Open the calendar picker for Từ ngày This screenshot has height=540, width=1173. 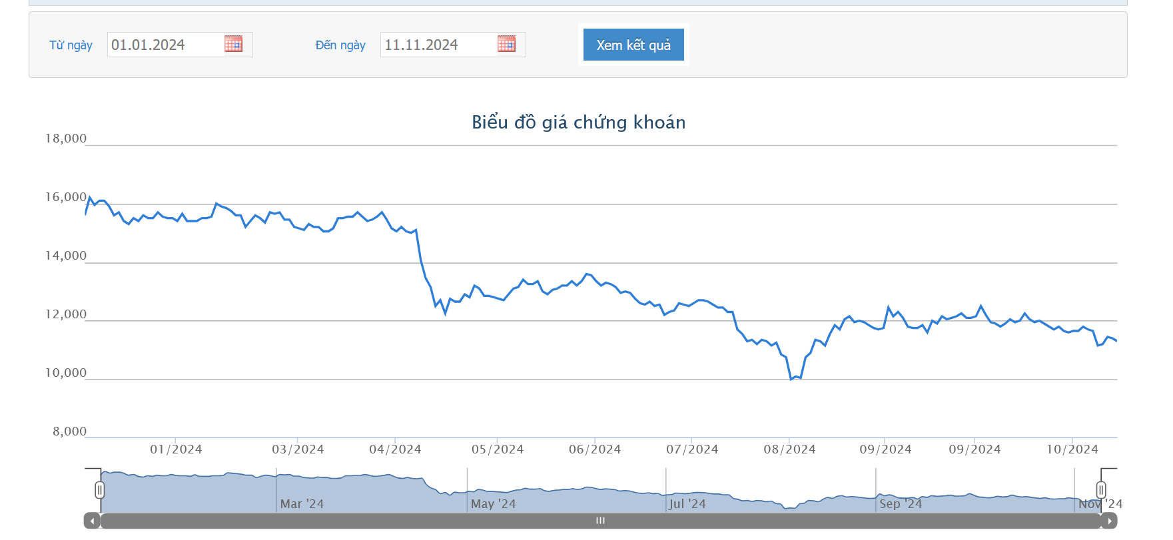233,44
